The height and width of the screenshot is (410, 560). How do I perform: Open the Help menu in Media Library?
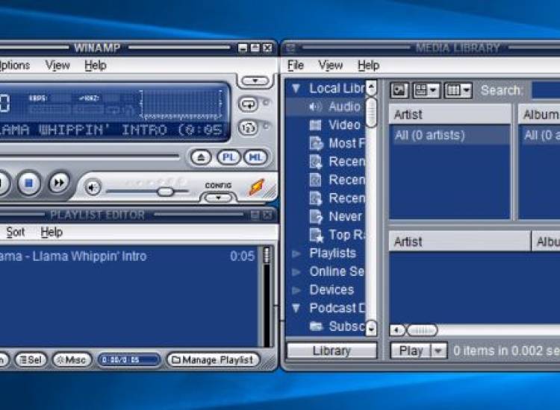click(369, 66)
